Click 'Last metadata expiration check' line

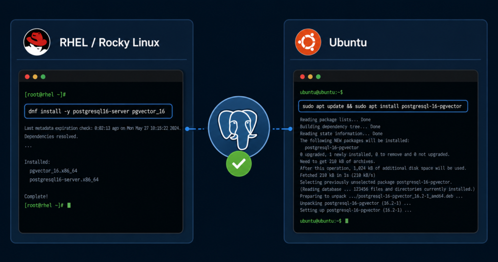click(102, 128)
